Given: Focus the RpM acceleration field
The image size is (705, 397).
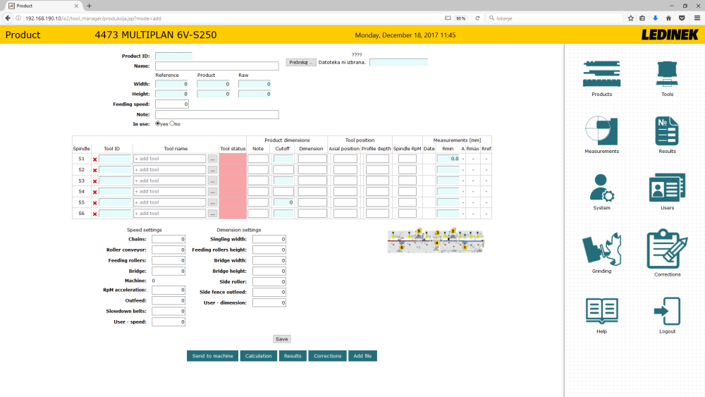Looking at the screenshot, I should 168,290.
